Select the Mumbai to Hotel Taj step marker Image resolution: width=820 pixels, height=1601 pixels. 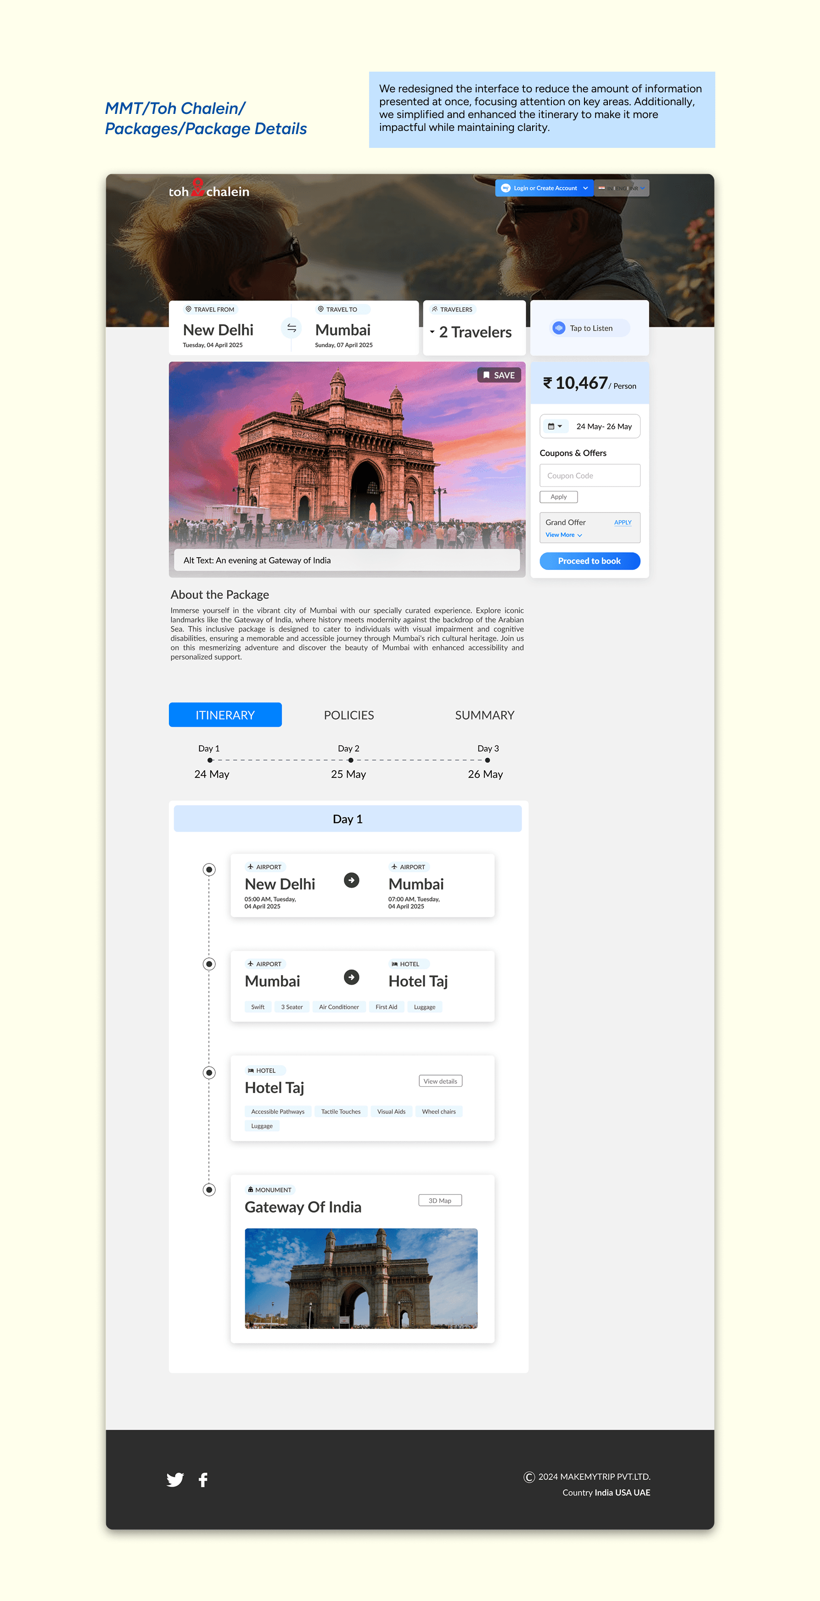[x=209, y=964]
